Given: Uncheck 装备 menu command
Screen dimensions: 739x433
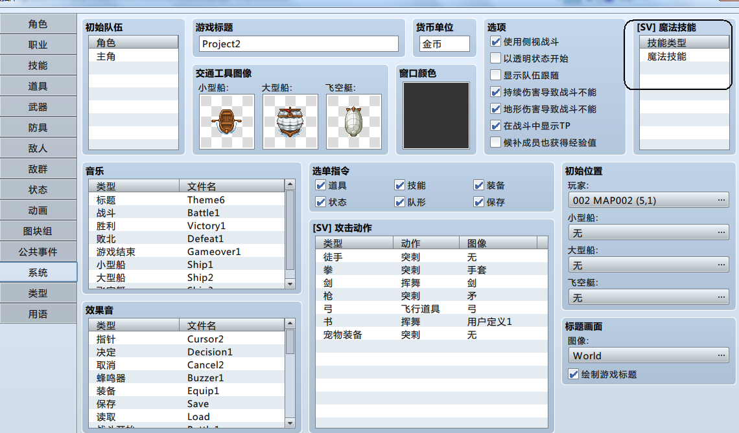Looking at the screenshot, I should 479,185.
